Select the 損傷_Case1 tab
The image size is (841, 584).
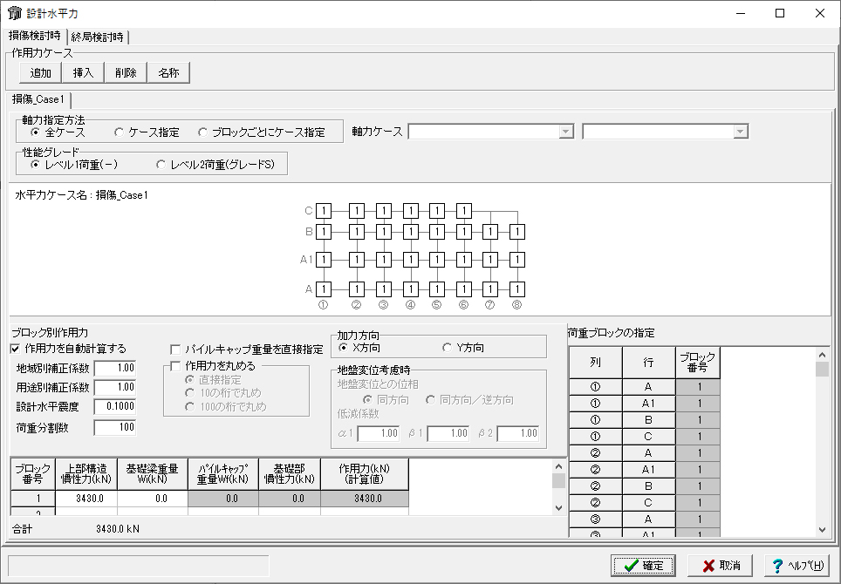[38, 99]
